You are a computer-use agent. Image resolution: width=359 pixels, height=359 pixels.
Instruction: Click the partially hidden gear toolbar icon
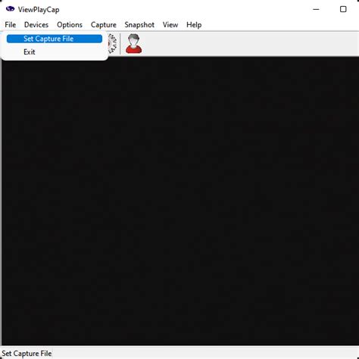[x=112, y=44]
